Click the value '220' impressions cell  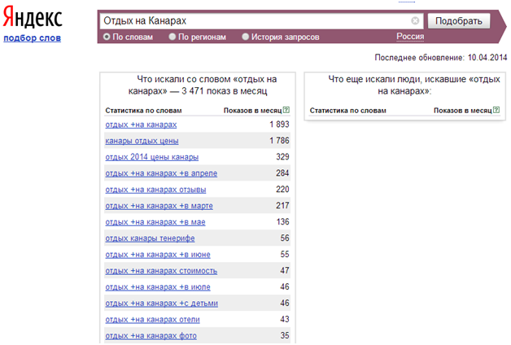(x=282, y=190)
